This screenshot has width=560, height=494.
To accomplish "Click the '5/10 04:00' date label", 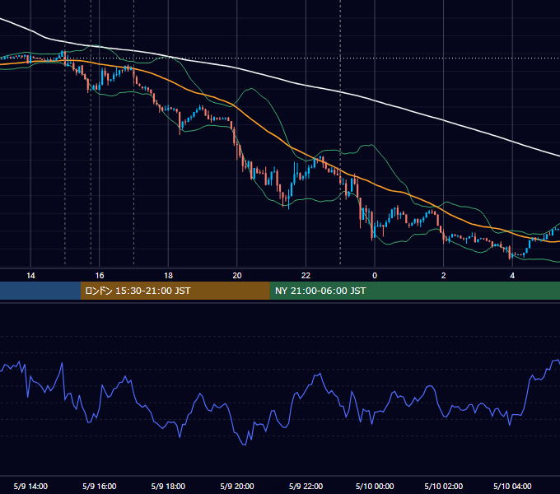I will pyautogui.click(x=512, y=486).
